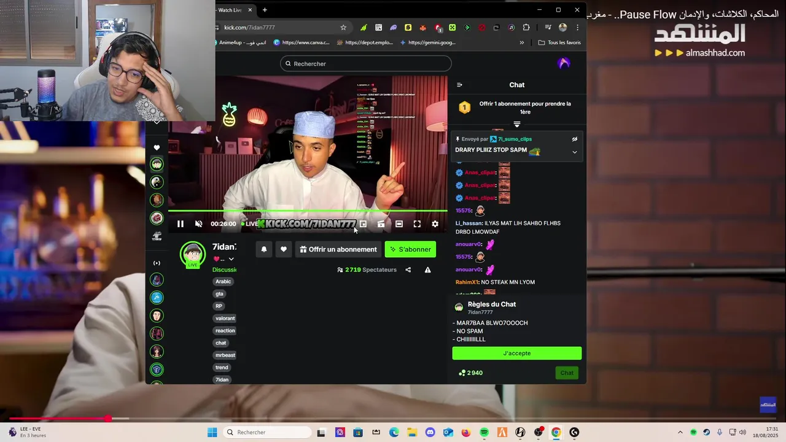Click the Discussion category link
The image size is (786, 442).
(x=224, y=269)
